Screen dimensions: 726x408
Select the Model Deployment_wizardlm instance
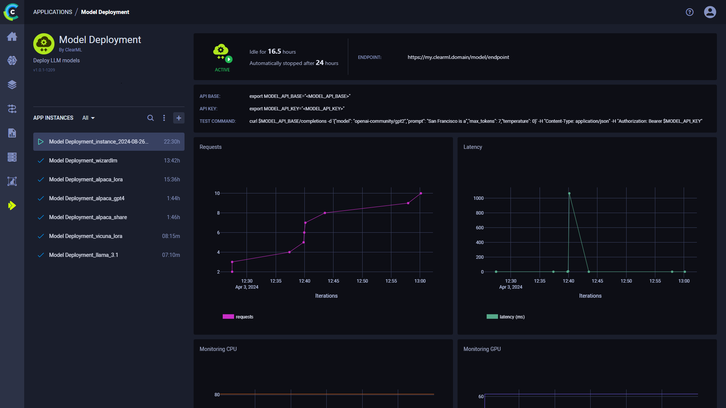point(83,161)
